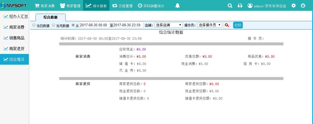The height and width of the screenshot is (124, 313).
Task: Click the red search icon beside operator dropdown
Action: (227, 25)
